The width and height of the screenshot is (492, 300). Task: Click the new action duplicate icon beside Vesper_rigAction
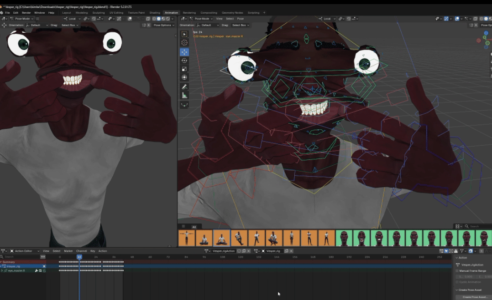point(244,251)
